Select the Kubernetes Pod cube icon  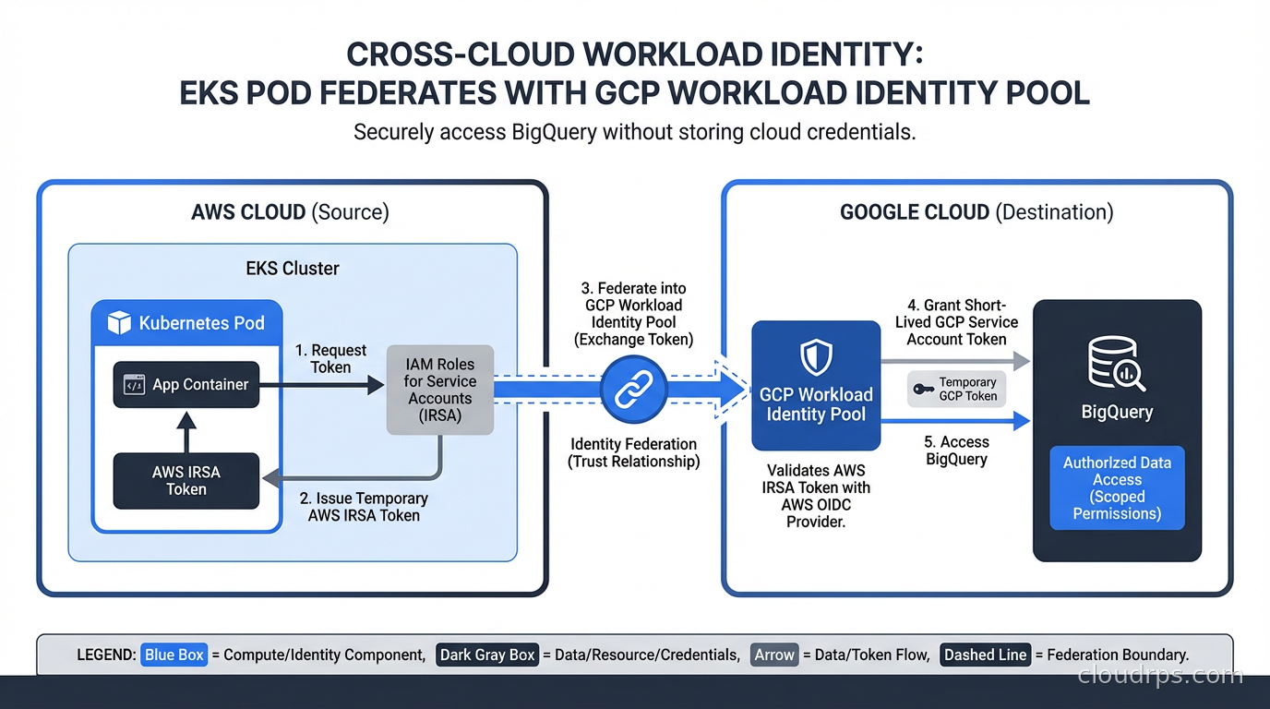(x=120, y=323)
